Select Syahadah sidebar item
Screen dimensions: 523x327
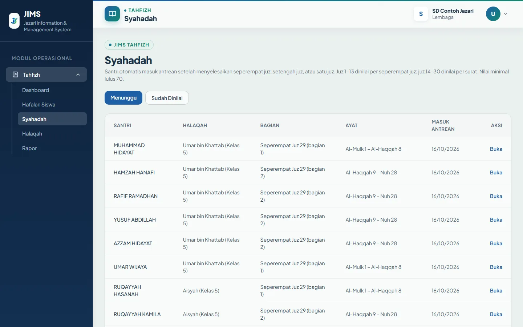tap(52, 119)
